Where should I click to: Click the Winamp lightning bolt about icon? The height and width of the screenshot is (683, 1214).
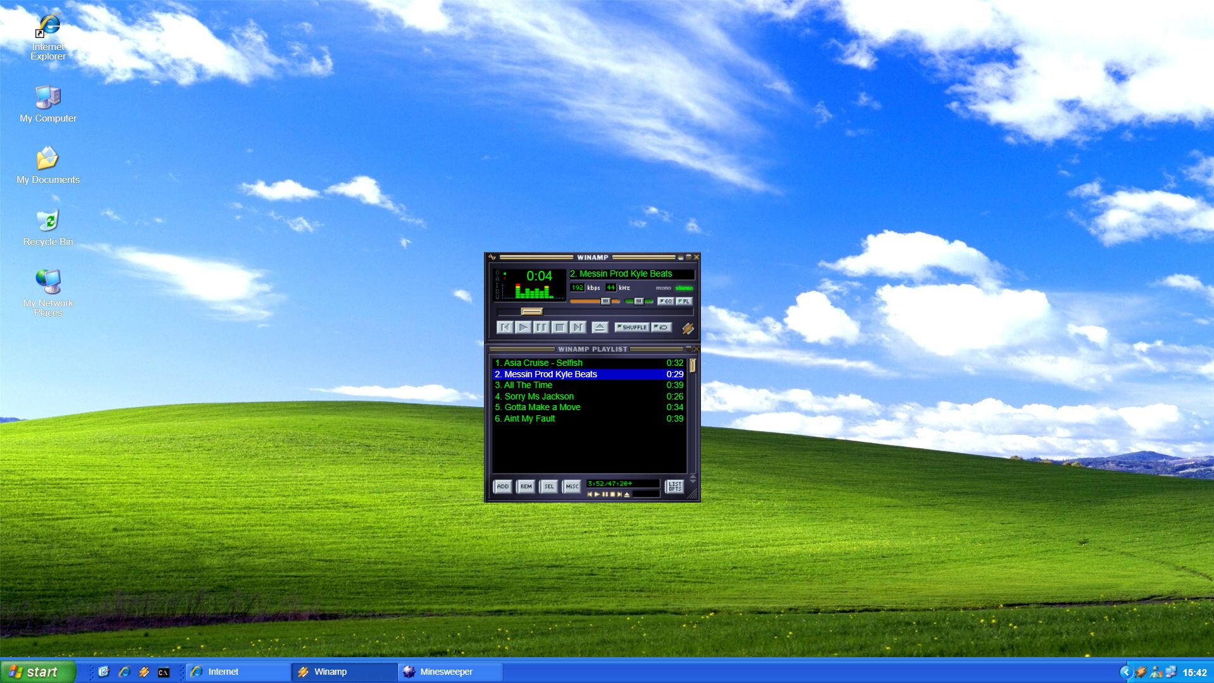click(x=688, y=329)
